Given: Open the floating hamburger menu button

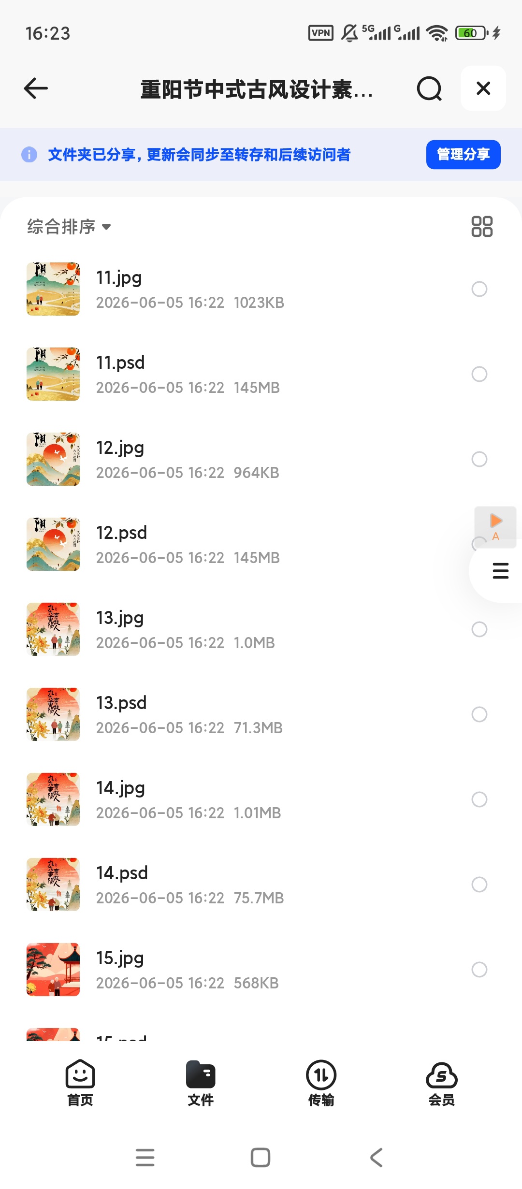Looking at the screenshot, I should click(500, 571).
